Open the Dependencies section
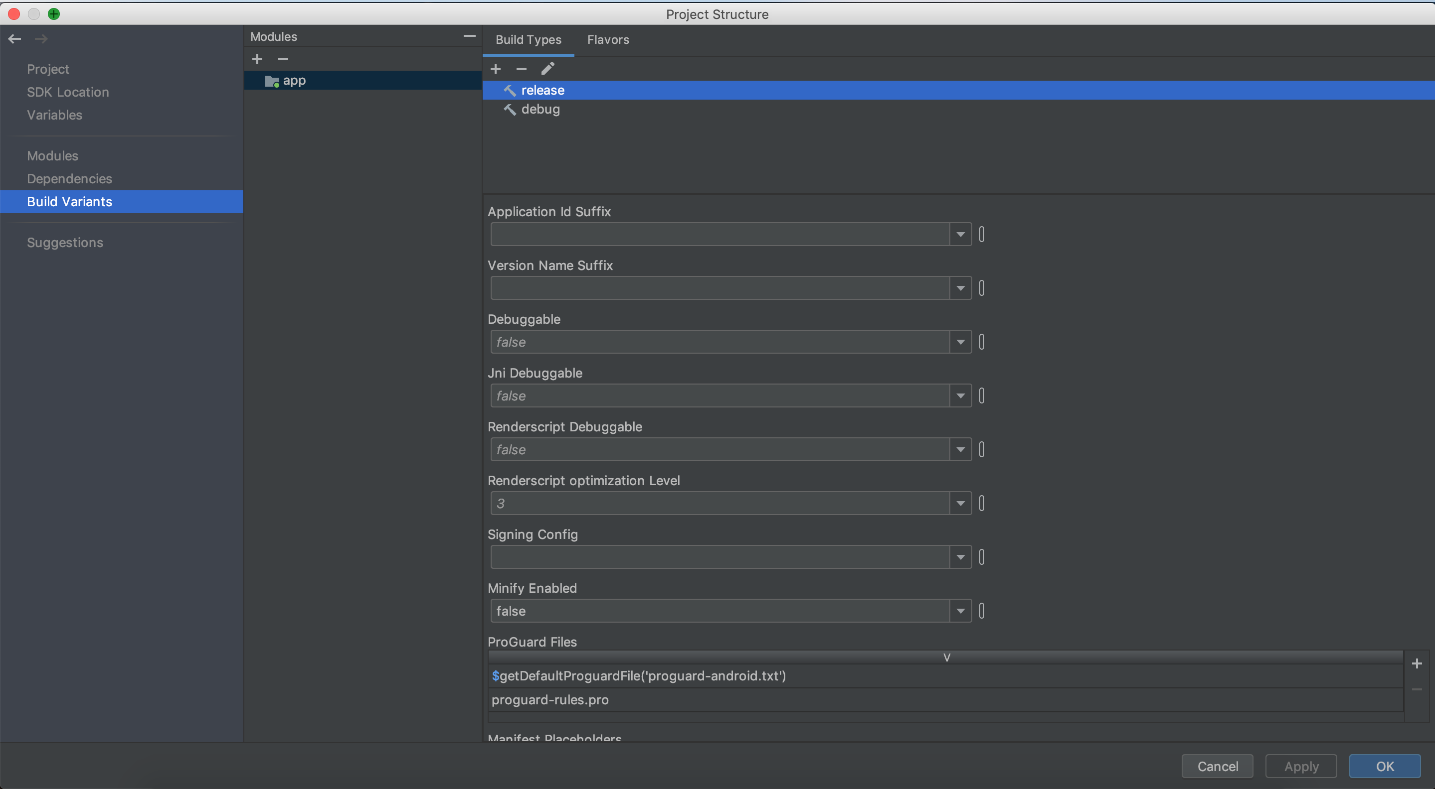 70,179
